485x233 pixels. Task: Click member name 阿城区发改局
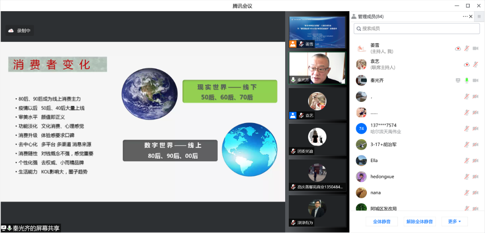384,208
